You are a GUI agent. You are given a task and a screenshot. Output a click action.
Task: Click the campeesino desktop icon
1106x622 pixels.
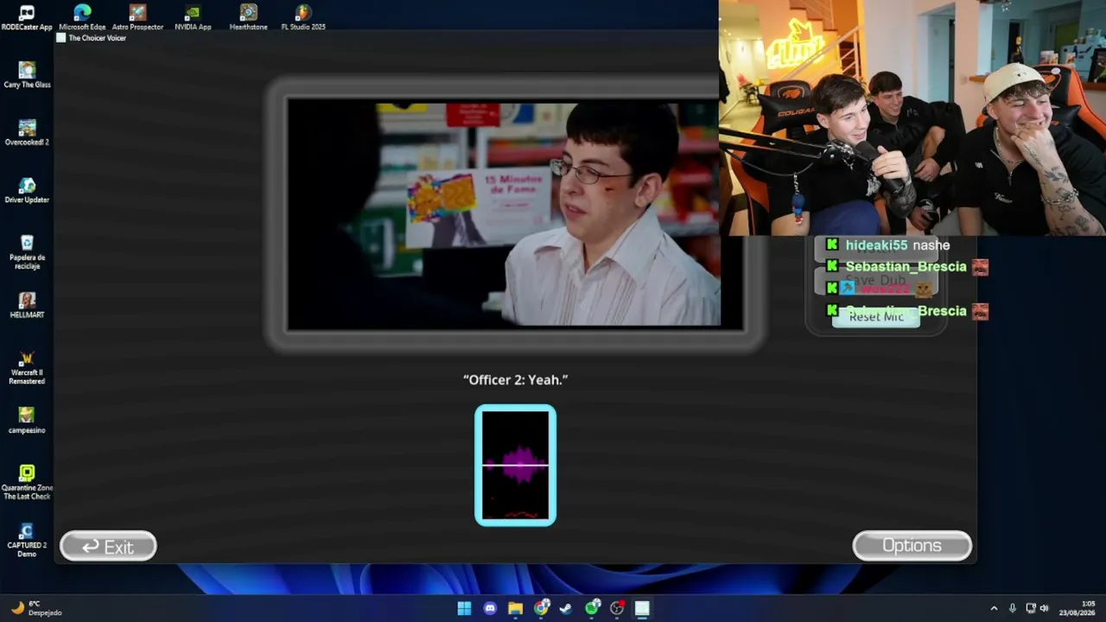coord(27,421)
